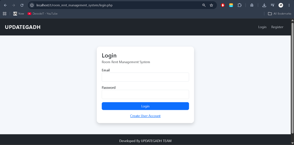Open the Chrome three-dot menu
Viewport: 294px width, 145px height.
point(289,5)
